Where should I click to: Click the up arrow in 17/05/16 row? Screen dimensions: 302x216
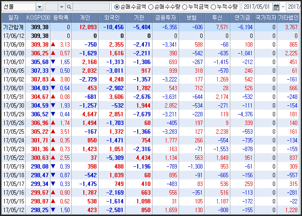tap(53, 192)
